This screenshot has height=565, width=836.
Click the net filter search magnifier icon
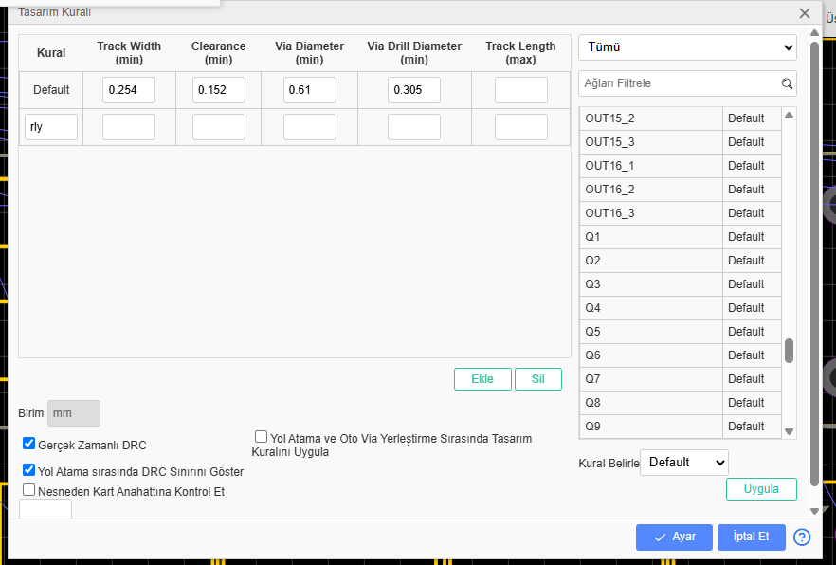pyautogui.click(x=787, y=83)
